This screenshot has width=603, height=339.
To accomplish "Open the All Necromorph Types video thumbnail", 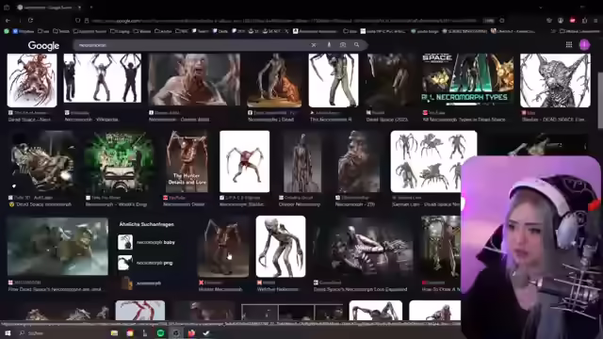I will click(467, 79).
